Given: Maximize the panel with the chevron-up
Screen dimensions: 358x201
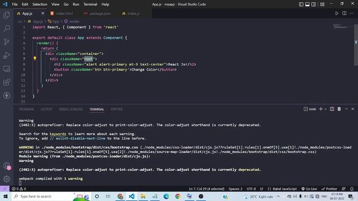Looking at the screenshot, I should pos(346,109).
